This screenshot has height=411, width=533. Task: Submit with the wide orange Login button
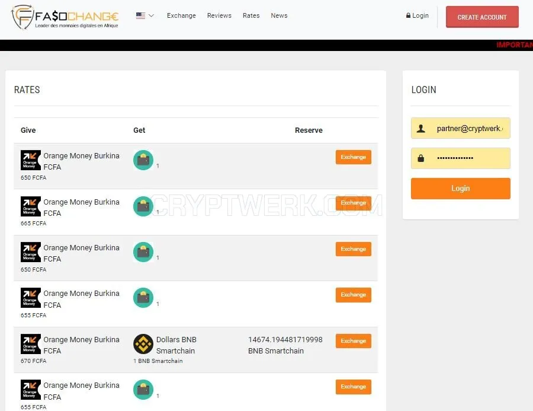point(461,189)
